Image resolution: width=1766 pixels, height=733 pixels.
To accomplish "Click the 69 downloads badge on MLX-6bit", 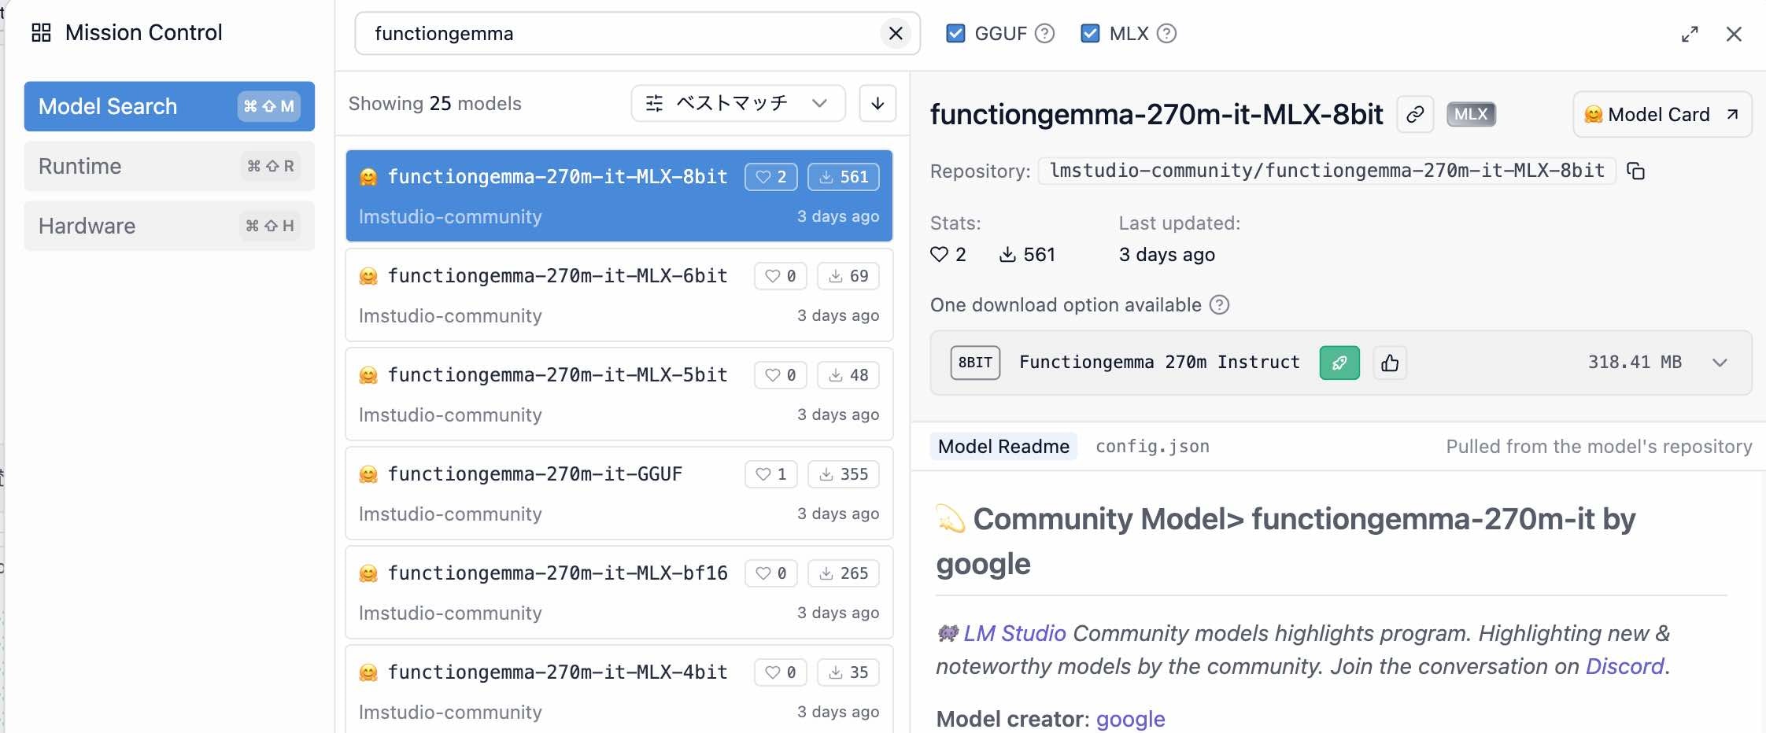I will [x=848, y=276].
